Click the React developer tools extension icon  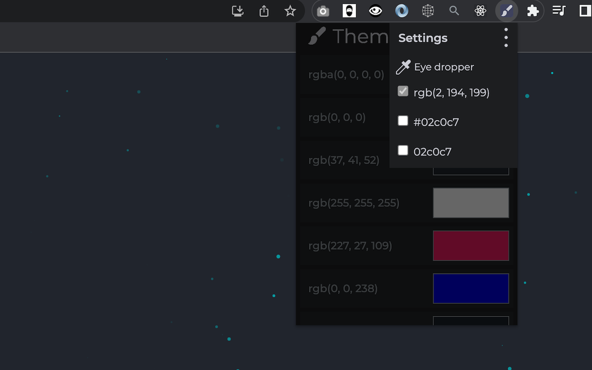(481, 11)
